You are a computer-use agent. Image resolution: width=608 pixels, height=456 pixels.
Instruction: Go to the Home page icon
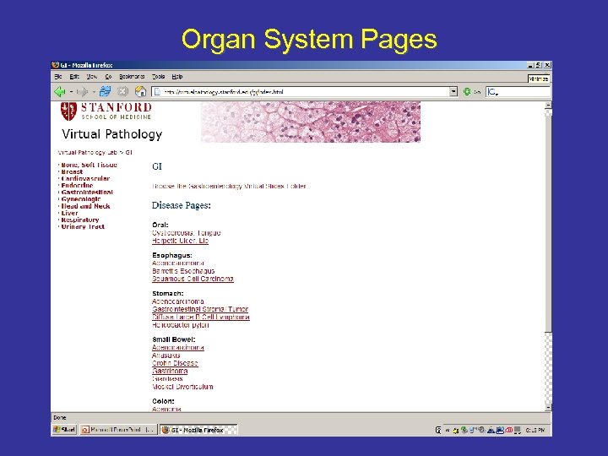point(140,91)
